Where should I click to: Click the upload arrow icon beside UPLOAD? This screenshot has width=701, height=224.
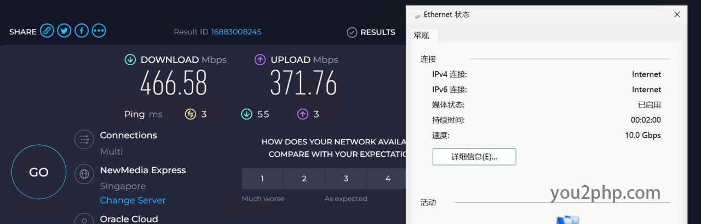click(260, 60)
